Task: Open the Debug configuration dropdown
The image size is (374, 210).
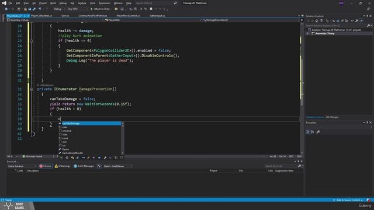Action: click(x=60, y=9)
